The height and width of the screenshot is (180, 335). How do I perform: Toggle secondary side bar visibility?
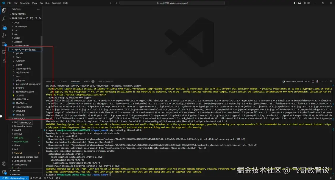(x=304, y=3)
